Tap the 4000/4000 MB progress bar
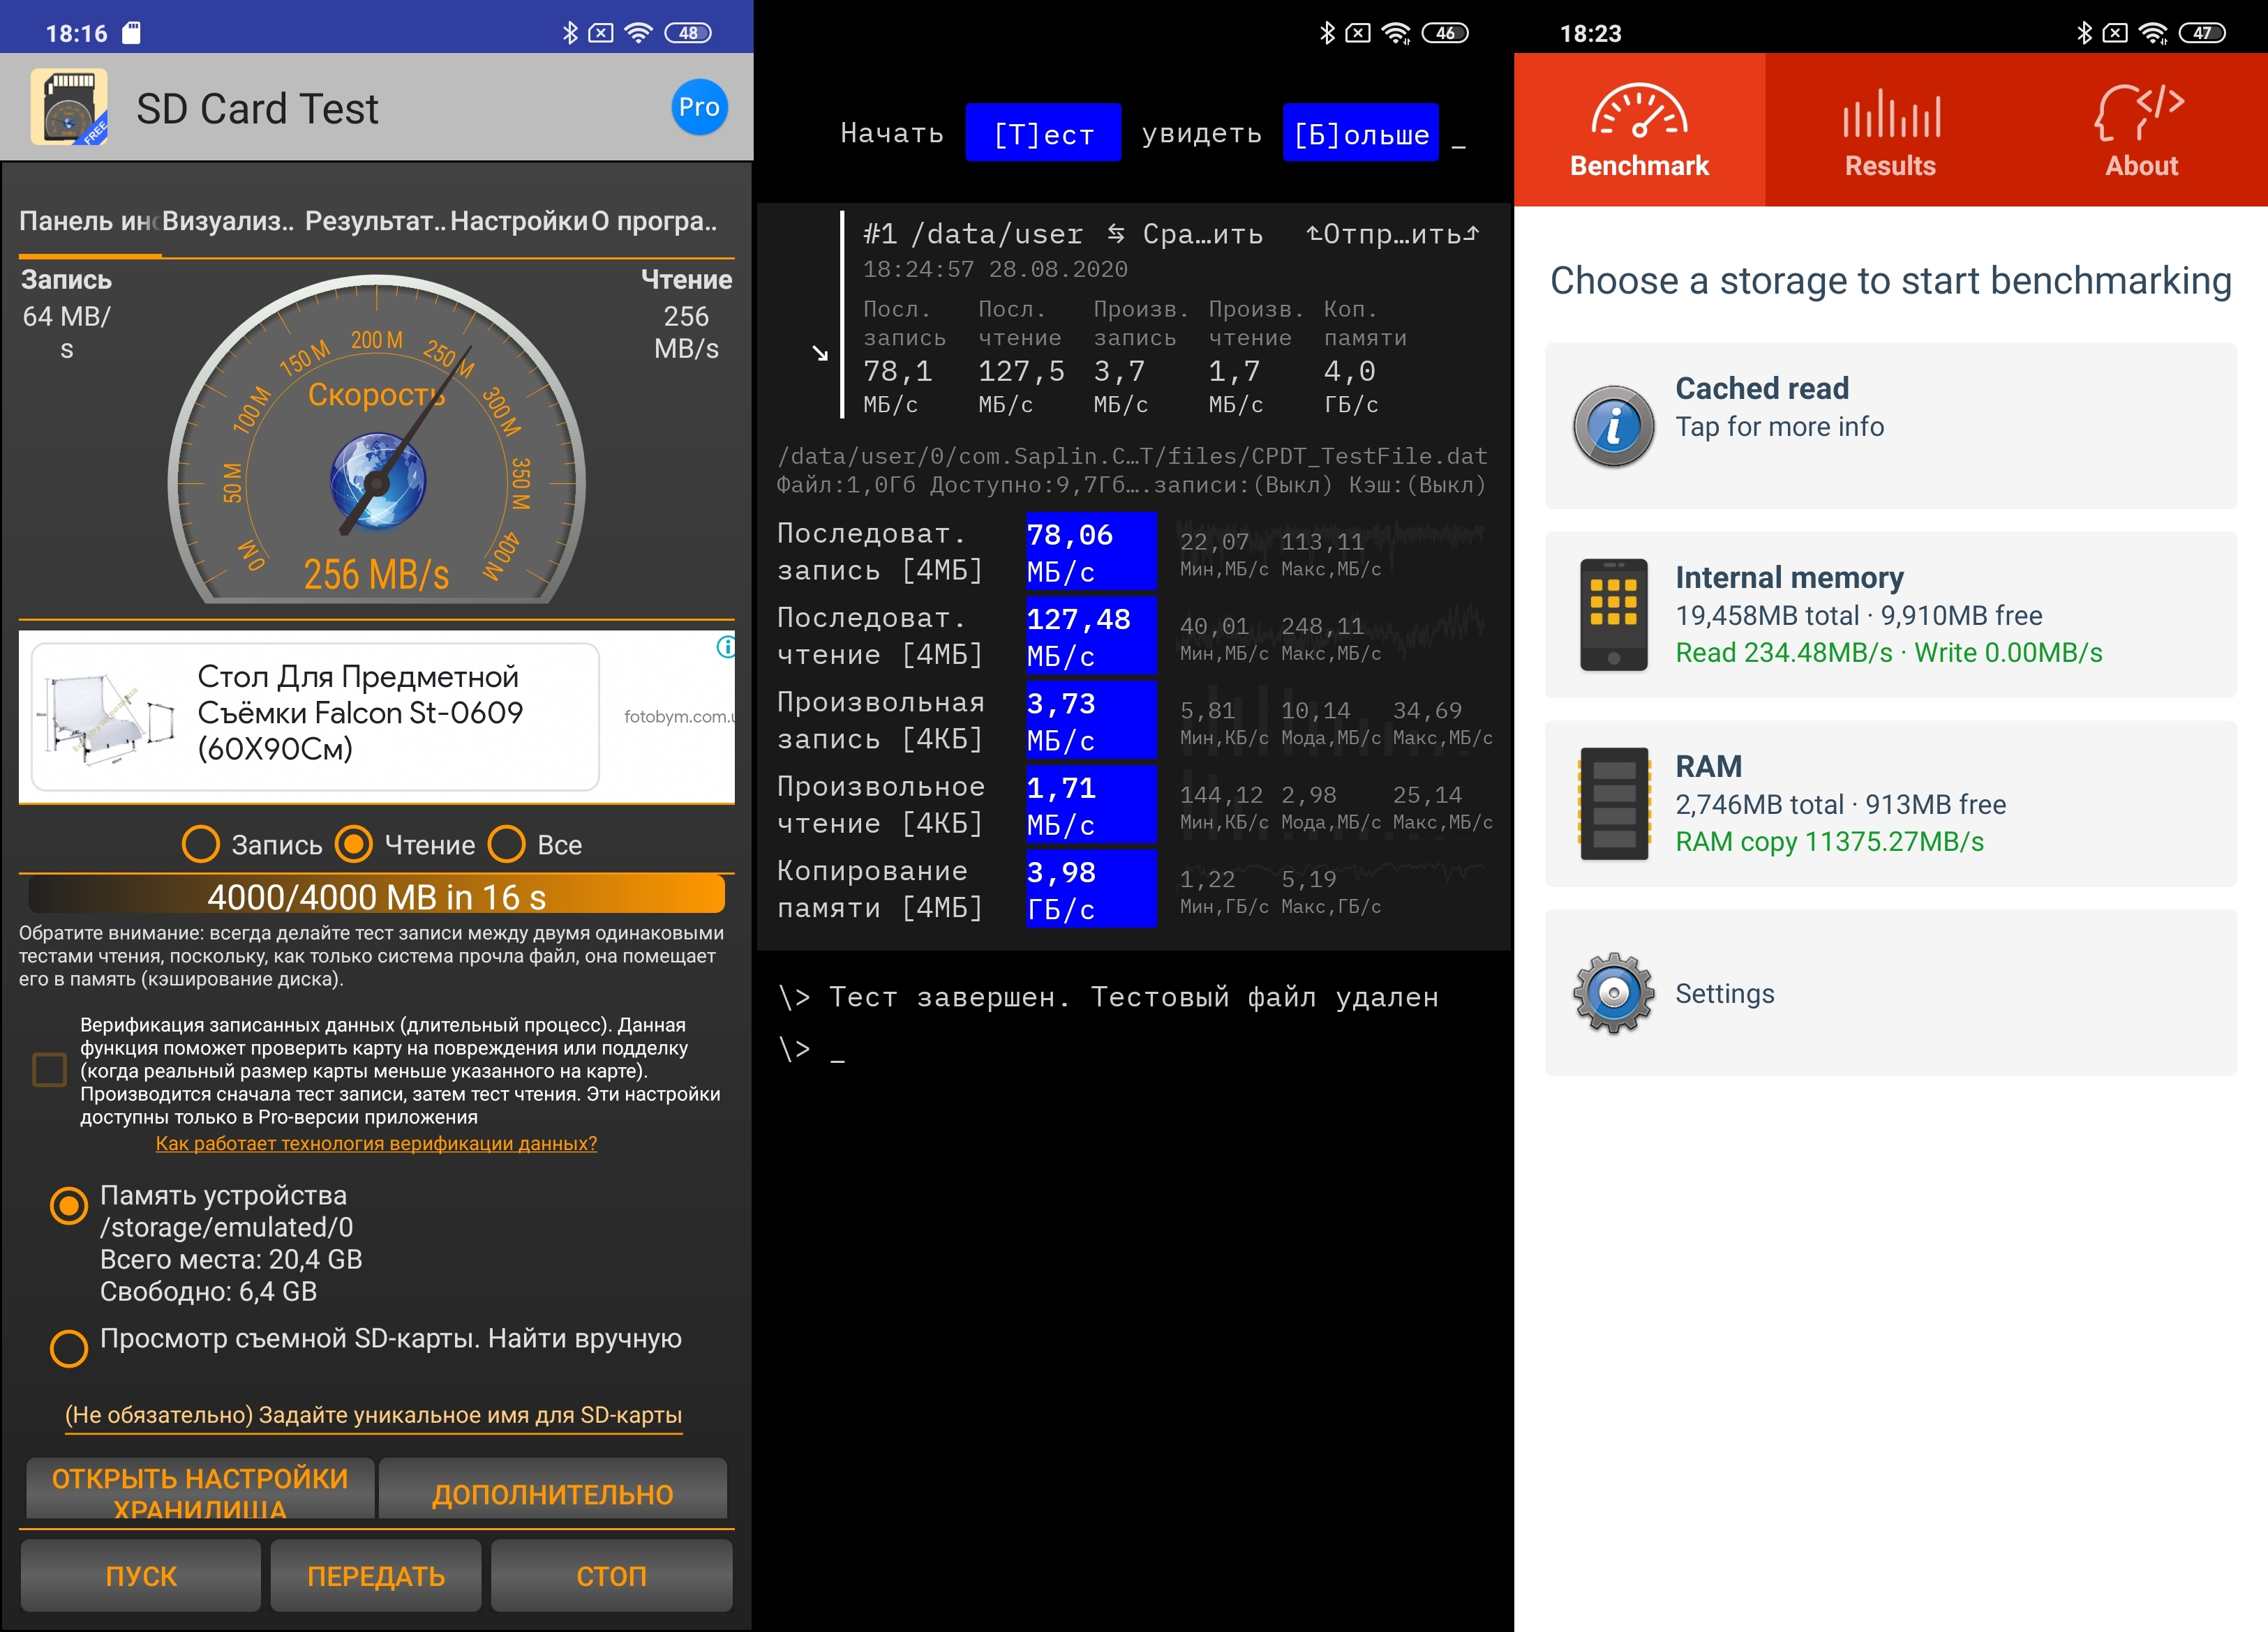The height and width of the screenshot is (1632, 2268). pos(376,896)
